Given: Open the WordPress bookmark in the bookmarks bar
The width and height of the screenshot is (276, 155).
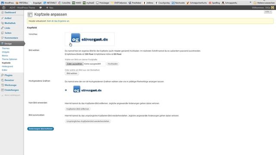Looking at the screenshot, I should 7,3.
